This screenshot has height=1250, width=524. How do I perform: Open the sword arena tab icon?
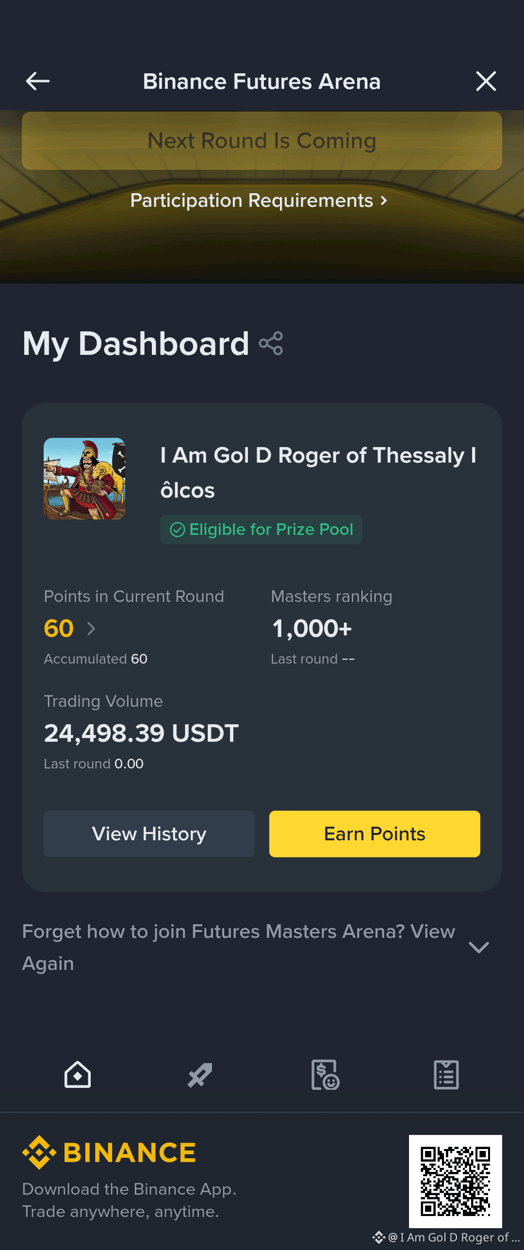[x=200, y=1075]
